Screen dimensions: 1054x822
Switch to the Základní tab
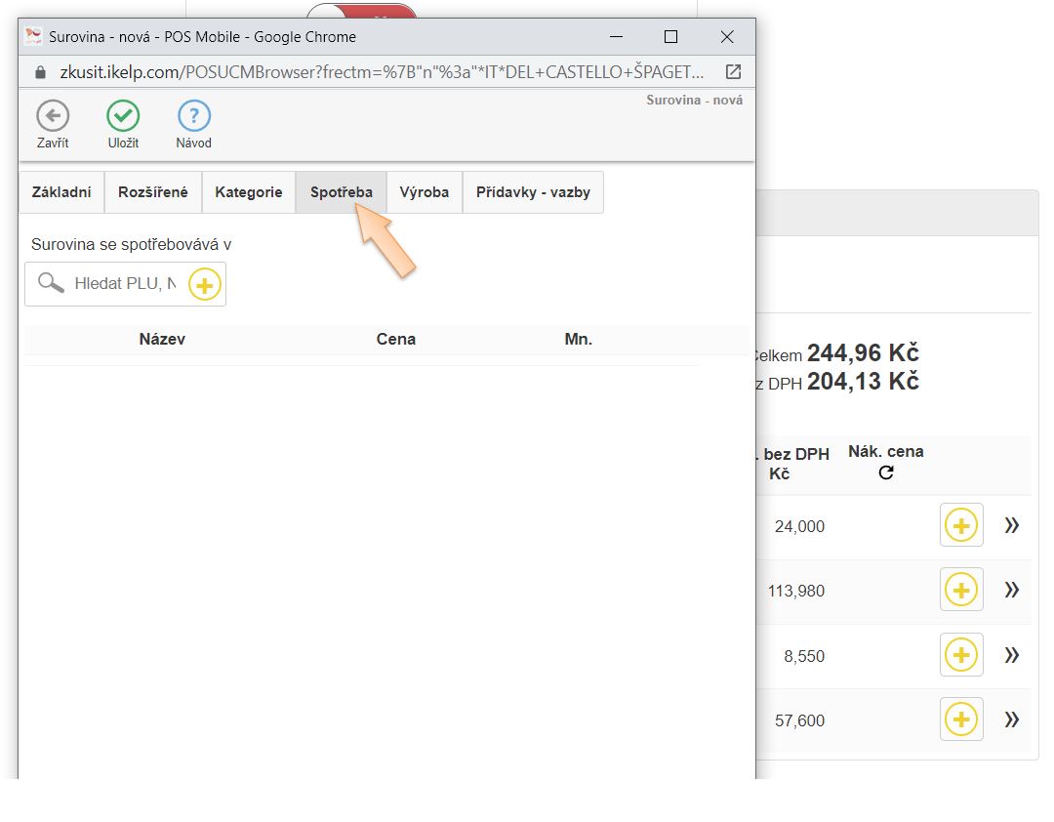[61, 192]
